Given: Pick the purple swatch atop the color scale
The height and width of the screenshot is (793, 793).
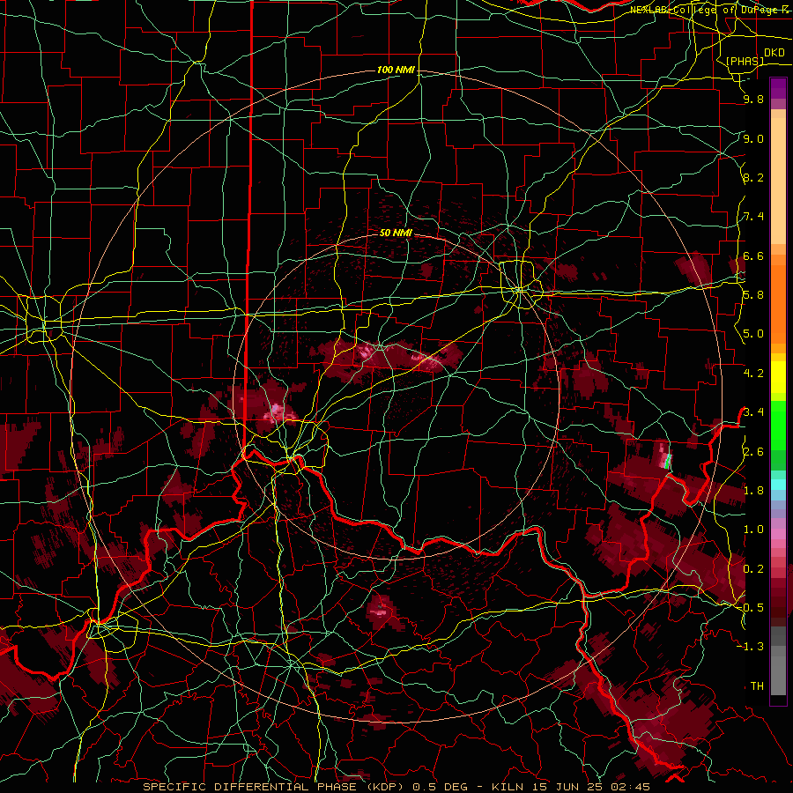Looking at the screenshot, I should pyautogui.click(x=778, y=88).
